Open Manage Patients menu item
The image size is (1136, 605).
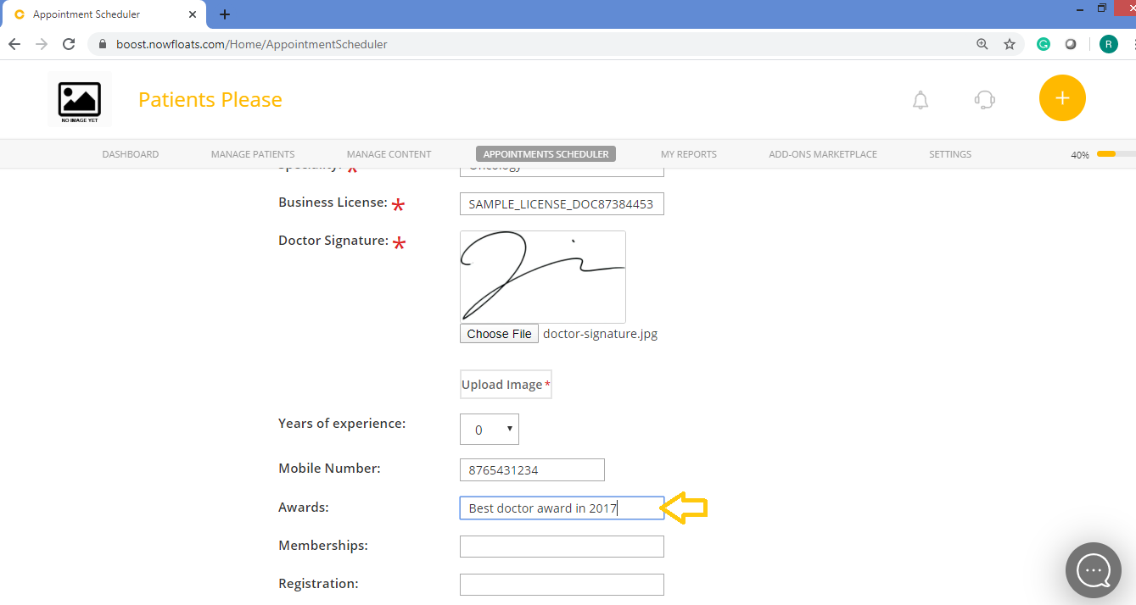pyautogui.click(x=253, y=154)
